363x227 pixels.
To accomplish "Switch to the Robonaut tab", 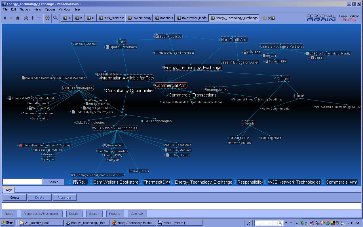I will tap(164, 18).
